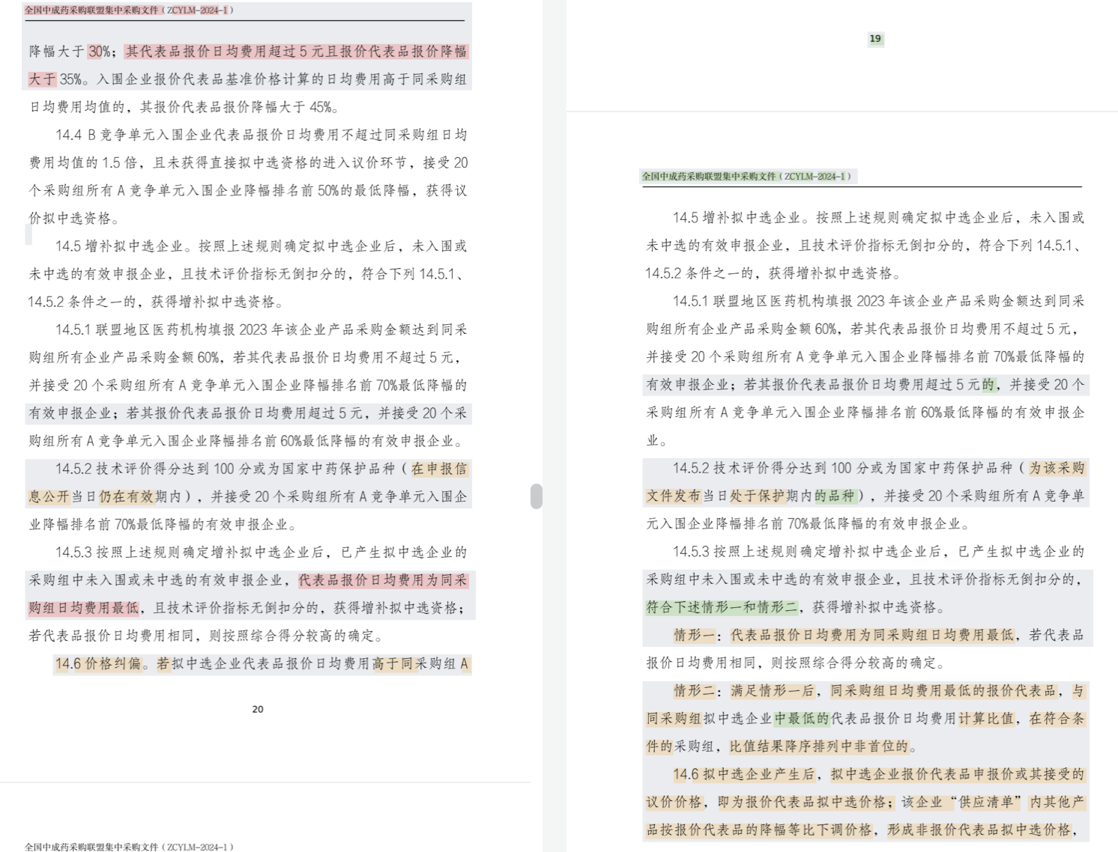Click the left document line '若代表品报价日均费用相同，则按照综合得分较高的确定'
The width and height of the screenshot is (1118, 852).
(206, 636)
